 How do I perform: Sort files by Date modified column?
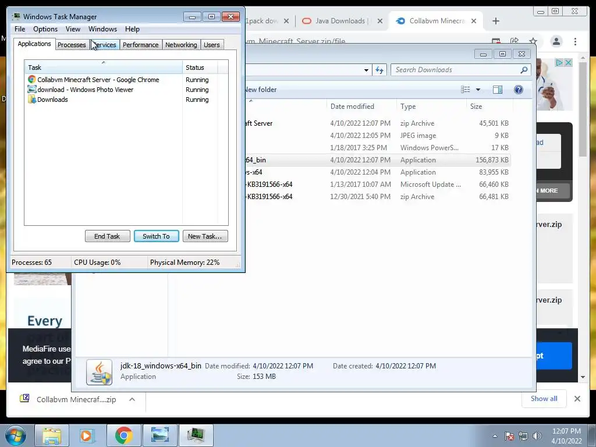[361, 107]
